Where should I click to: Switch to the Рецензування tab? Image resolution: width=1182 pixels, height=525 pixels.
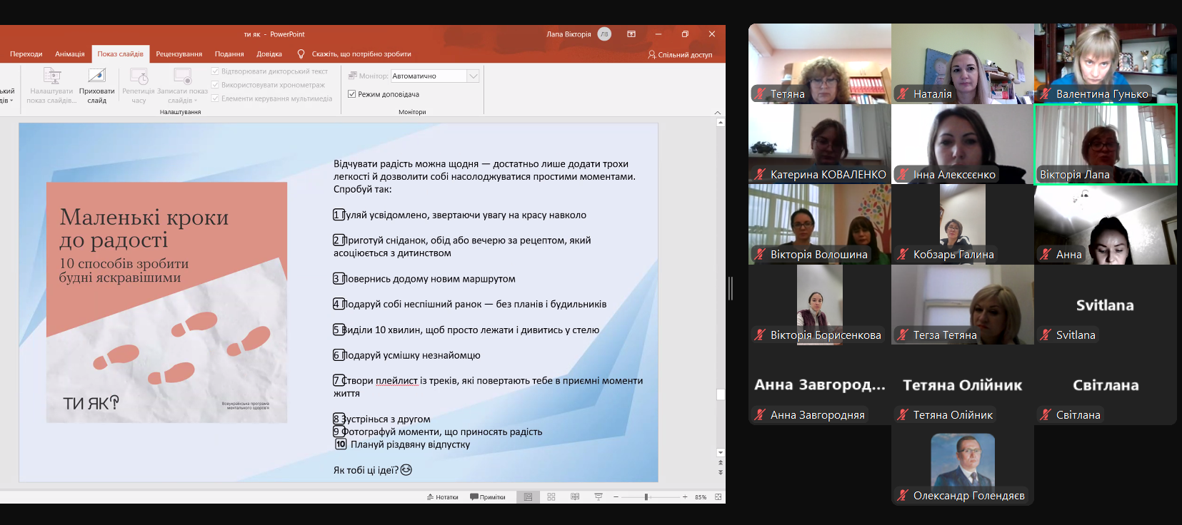tap(179, 54)
